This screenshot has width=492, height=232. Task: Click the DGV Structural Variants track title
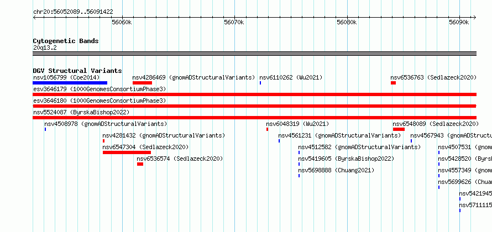pyautogui.click(x=77, y=71)
